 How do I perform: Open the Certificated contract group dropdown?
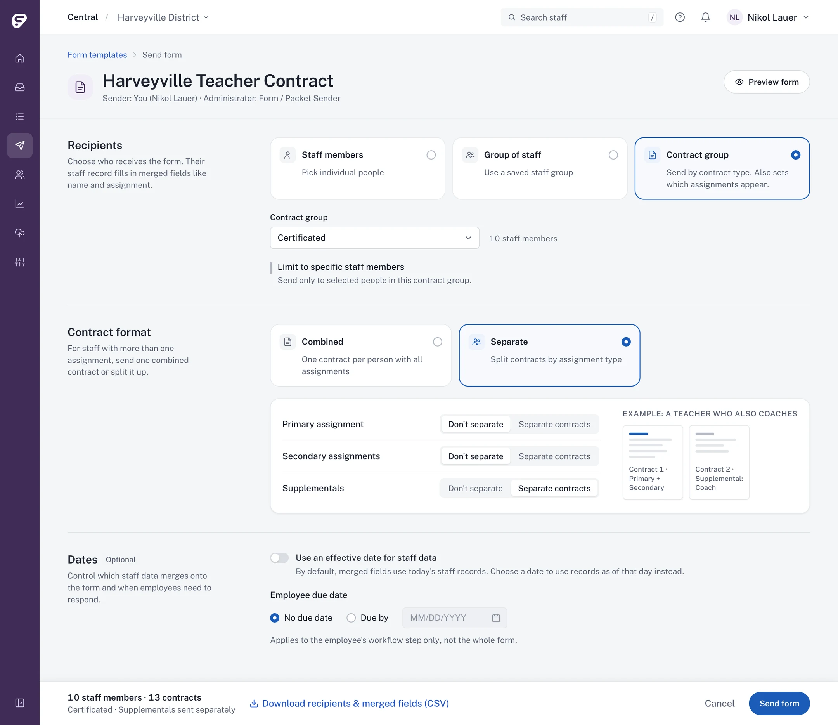[x=374, y=238]
